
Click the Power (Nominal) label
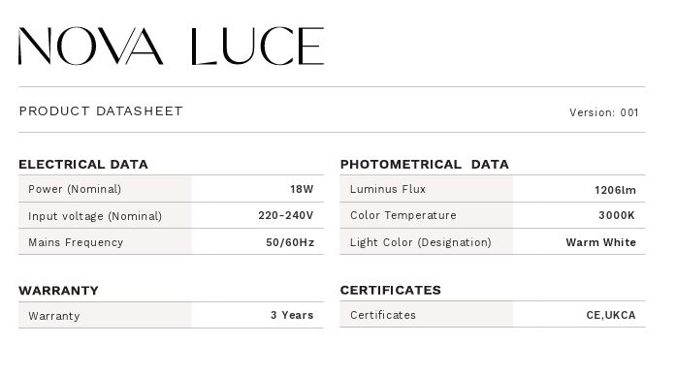tap(75, 189)
